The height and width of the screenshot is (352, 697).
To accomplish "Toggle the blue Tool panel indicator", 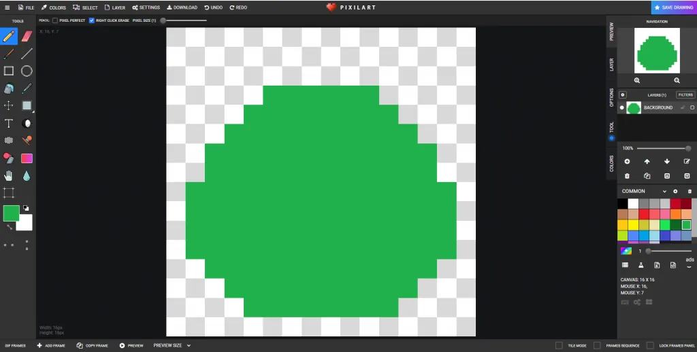I will click(612, 138).
